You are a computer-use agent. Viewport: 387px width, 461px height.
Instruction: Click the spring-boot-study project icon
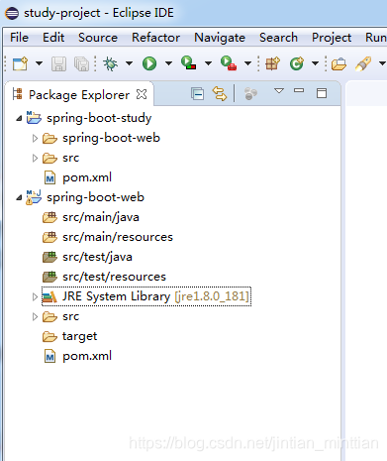34,118
